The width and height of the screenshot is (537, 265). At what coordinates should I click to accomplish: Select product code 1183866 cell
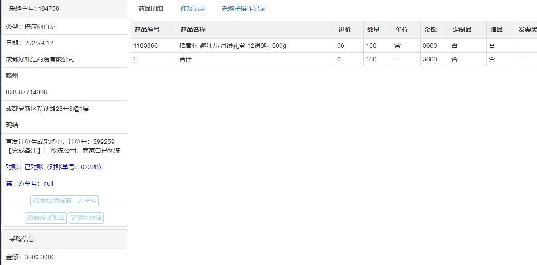[145, 45]
